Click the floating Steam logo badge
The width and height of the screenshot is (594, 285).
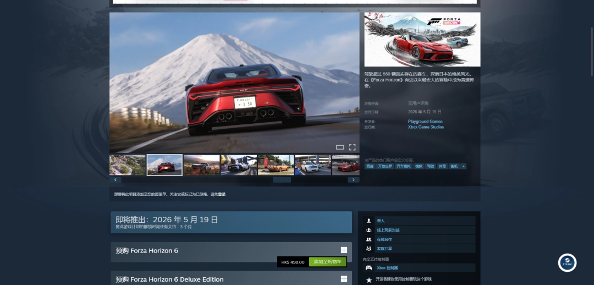567,262
